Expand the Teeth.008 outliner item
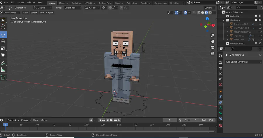 coord(227,40)
